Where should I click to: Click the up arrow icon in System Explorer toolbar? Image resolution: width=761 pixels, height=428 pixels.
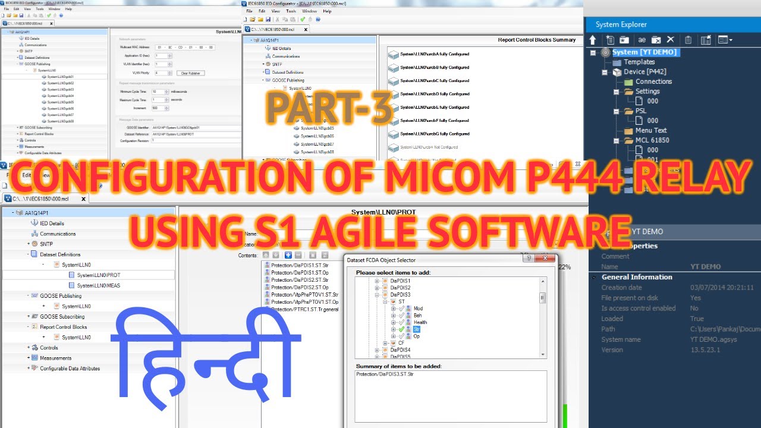593,40
